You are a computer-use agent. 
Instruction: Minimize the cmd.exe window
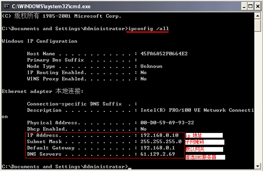[244, 7]
